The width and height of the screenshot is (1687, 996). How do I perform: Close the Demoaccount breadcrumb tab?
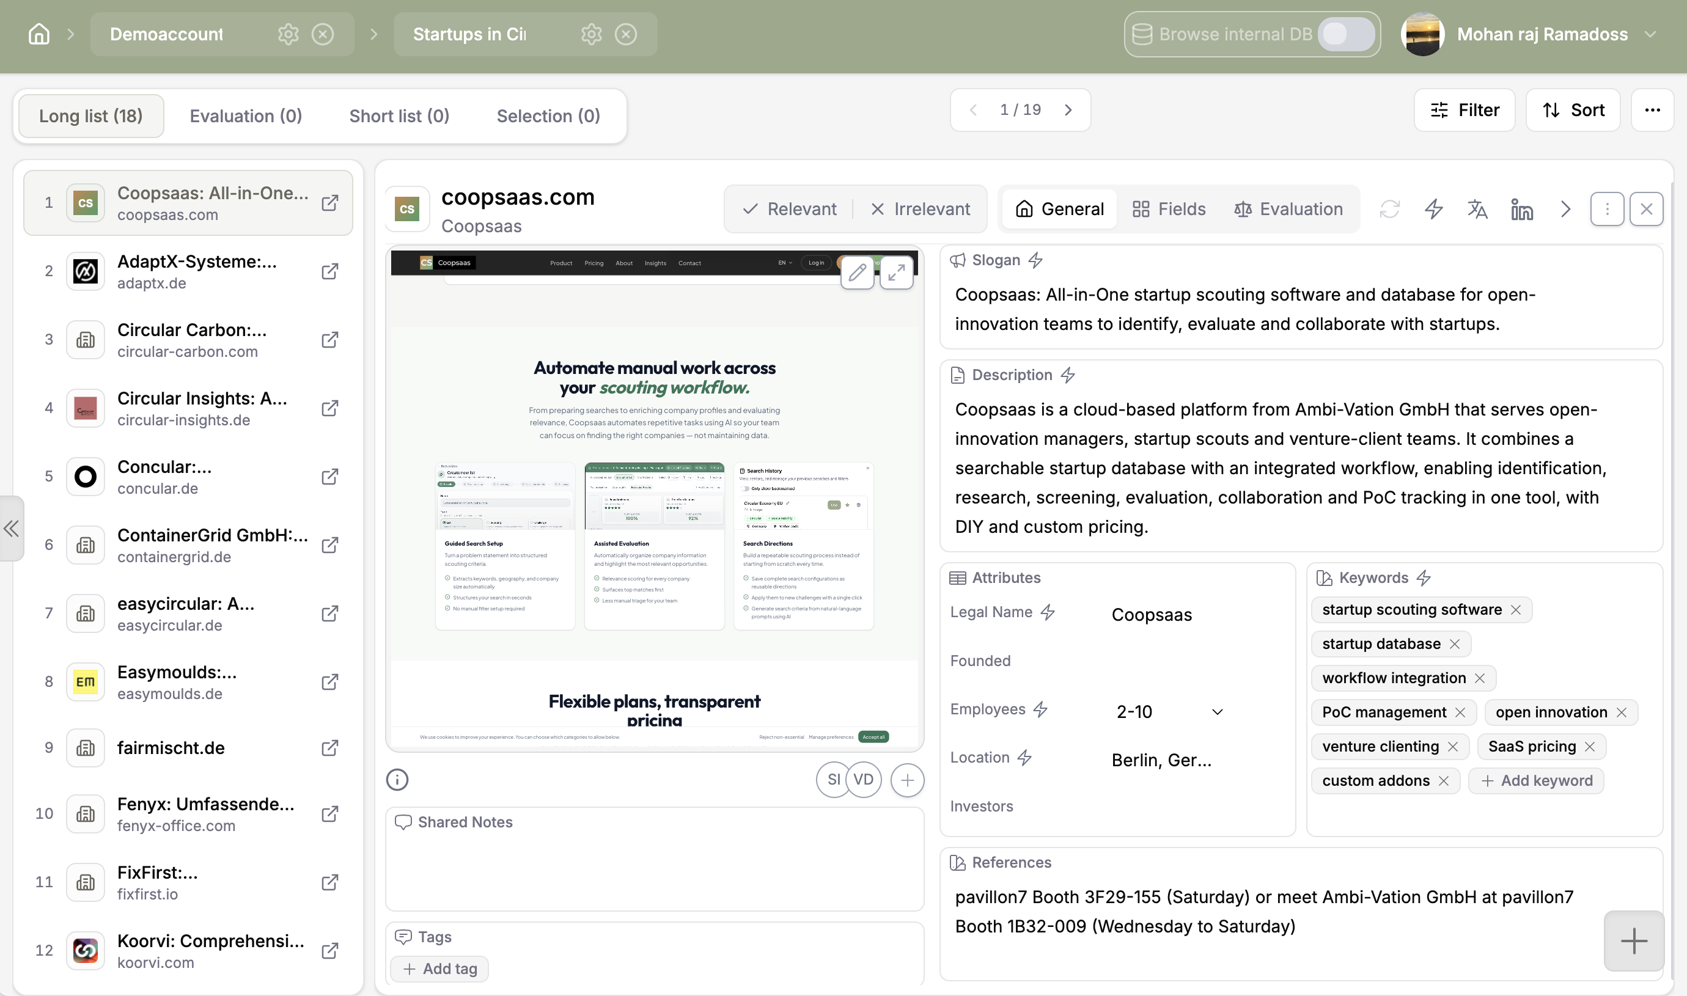click(323, 34)
